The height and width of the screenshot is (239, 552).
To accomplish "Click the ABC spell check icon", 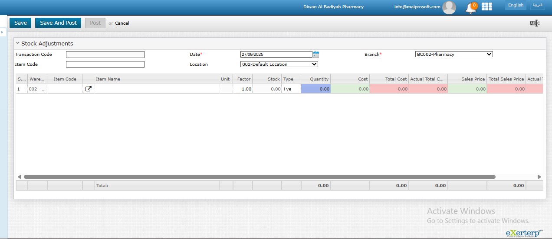I will (x=534, y=23).
